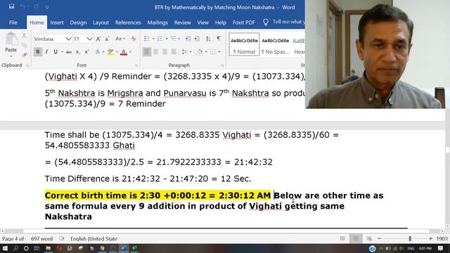Click English (United States) language indicator
This screenshot has width=450, height=253.
(x=94, y=239)
